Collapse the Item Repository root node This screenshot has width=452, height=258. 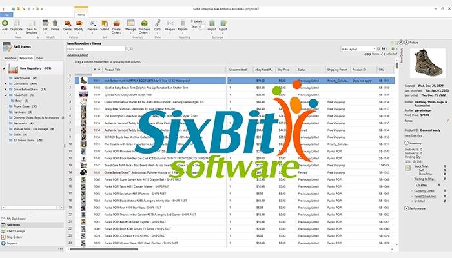4,68
